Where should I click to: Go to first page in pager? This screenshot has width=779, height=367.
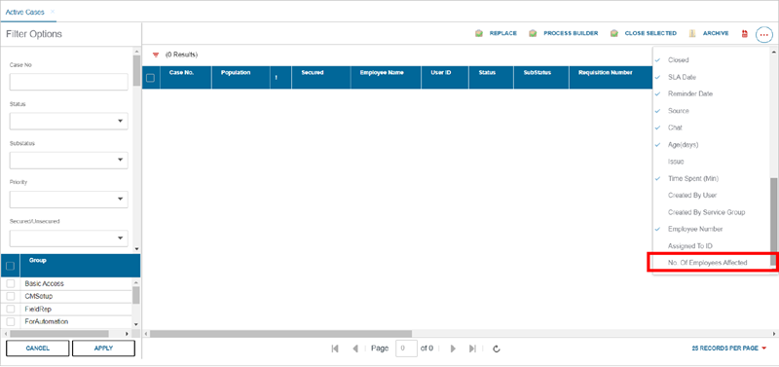[335, 349]
